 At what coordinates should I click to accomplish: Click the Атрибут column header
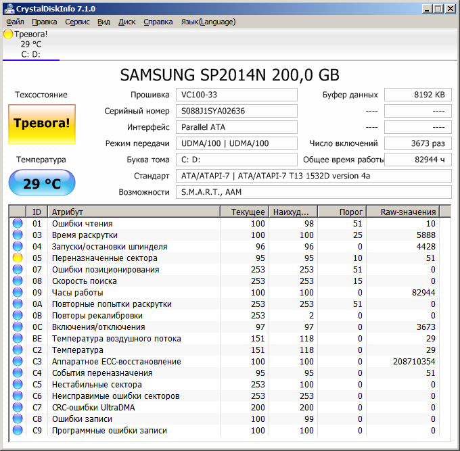click(134, 212)
